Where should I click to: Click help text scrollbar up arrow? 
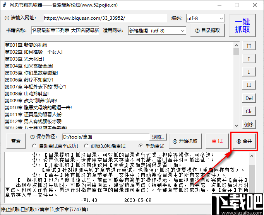pyautogui.click(x=252, y=156)
